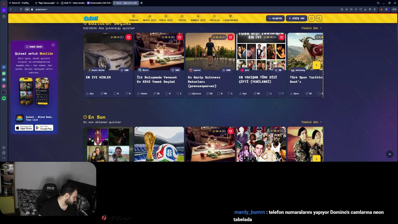Click the address bar quizei.com/tr

(41, 9)
